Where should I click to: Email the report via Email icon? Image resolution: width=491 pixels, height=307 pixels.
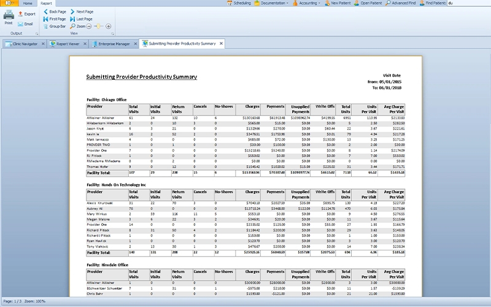click(x=25, y=24)
